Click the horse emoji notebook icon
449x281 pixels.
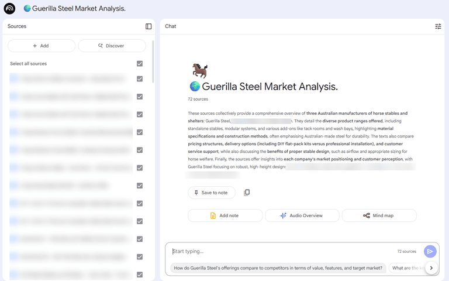(x=200, y=71)
